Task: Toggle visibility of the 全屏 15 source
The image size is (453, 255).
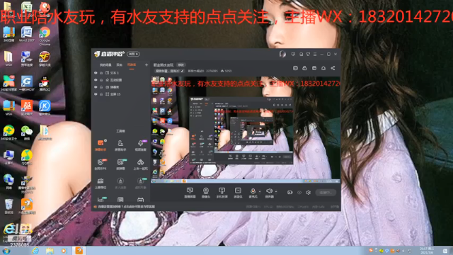Action: pos(96,94)
